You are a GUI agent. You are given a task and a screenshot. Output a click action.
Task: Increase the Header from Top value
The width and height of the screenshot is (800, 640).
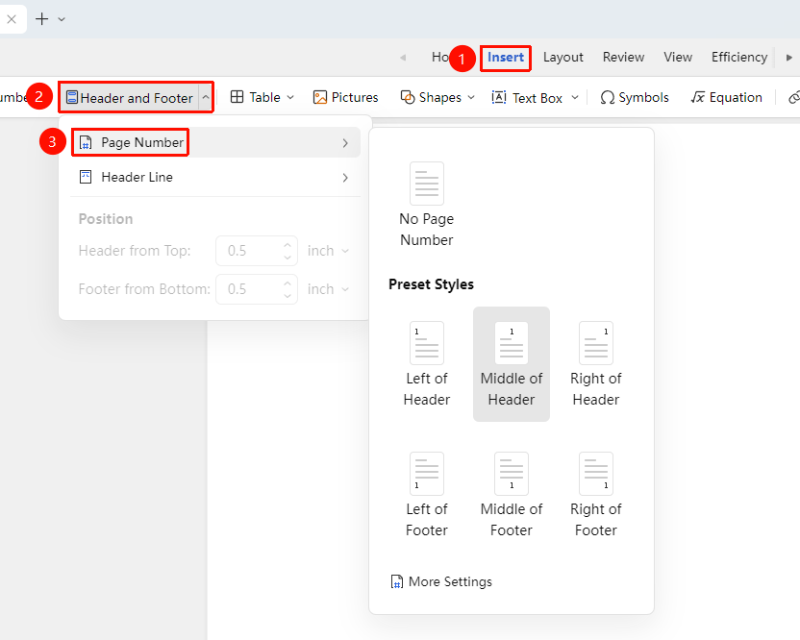287,245
